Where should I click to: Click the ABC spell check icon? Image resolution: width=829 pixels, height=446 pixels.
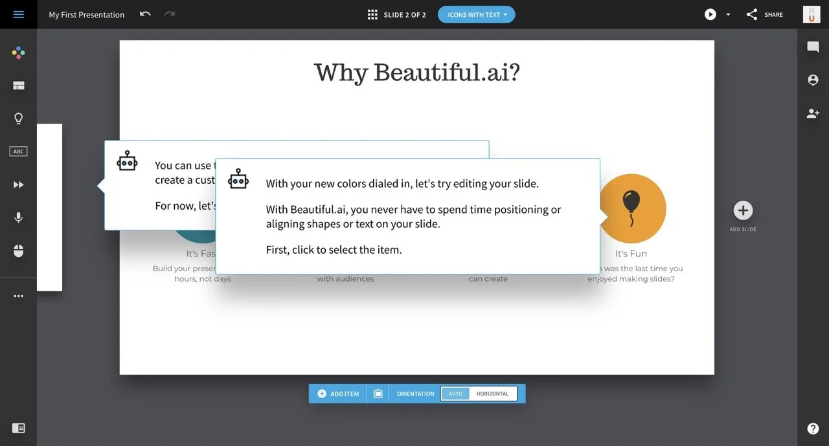pyautogui.click(x=18, y=151)
